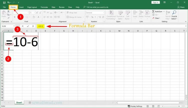This screenshot has width=188, height=108.
Task: Switch to the Formulas tab
Action: [x=44, y=7]
